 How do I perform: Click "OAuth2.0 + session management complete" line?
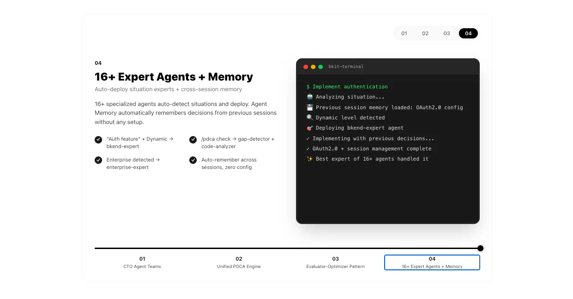click(369, 149)
